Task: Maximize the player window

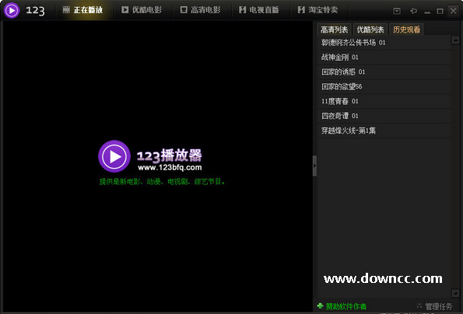Action: click(440, 11)
